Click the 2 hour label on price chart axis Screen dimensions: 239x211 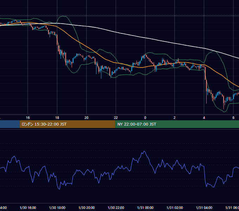(175, 118)
